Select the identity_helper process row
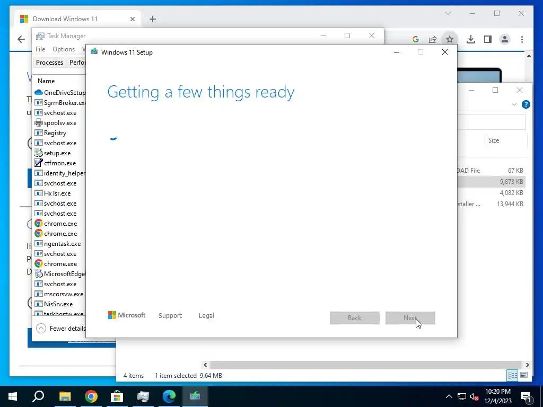Image resolution: width=543 pixels, height=407 pixels. point(59,173)
